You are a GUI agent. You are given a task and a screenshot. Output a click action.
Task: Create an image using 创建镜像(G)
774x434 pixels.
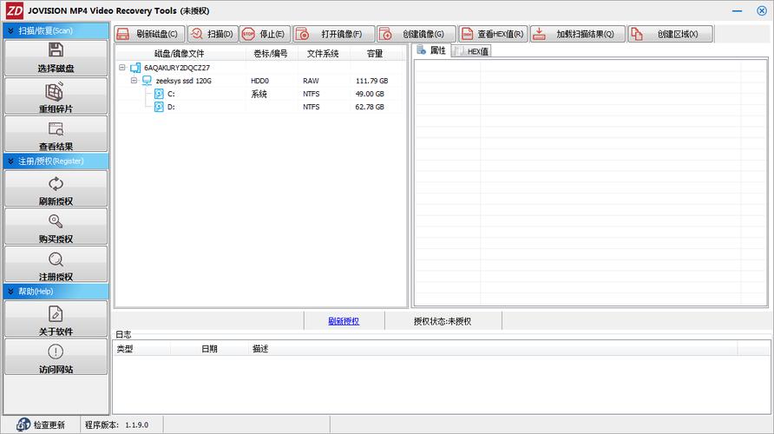click(386, 34)
